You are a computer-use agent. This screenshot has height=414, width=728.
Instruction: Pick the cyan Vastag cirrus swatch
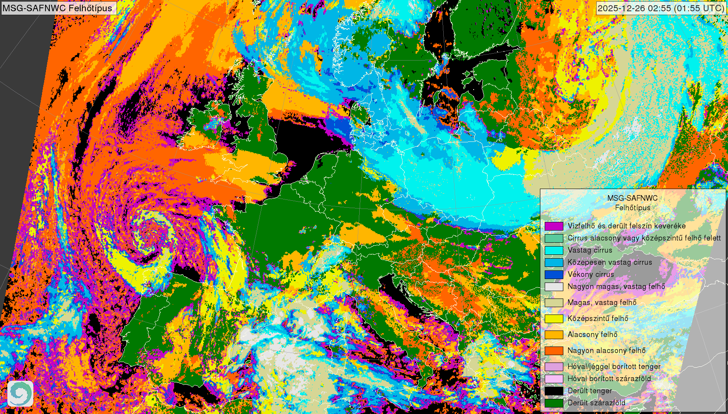pyautogui.click(x=554, y=250)
